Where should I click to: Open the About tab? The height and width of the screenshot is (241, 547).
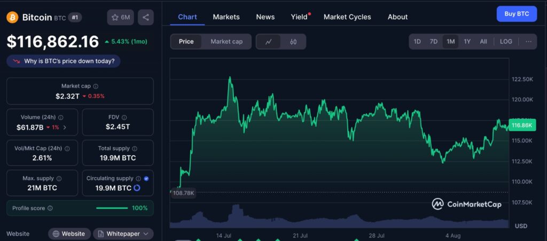[397, 17]
